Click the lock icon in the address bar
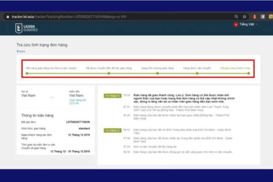 pyautogui.click(x=8, y=17)
